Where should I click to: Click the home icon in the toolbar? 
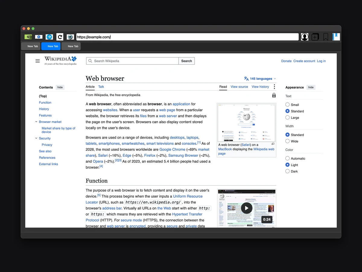[x=70, y=37]
